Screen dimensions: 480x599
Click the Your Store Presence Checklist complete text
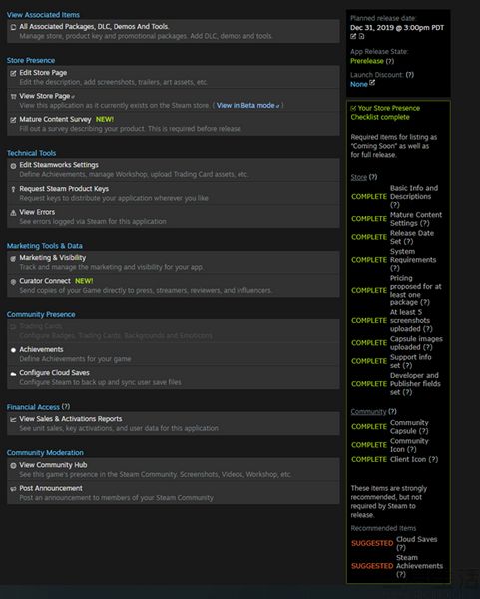[385, 112]
